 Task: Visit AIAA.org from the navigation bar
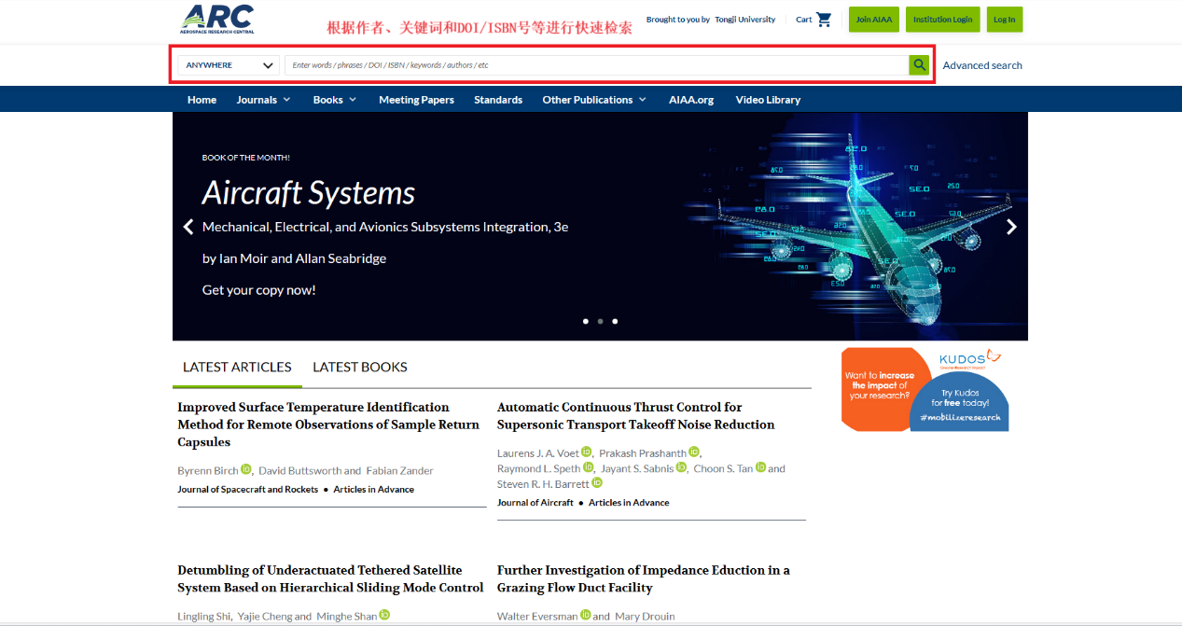(691, 100)
